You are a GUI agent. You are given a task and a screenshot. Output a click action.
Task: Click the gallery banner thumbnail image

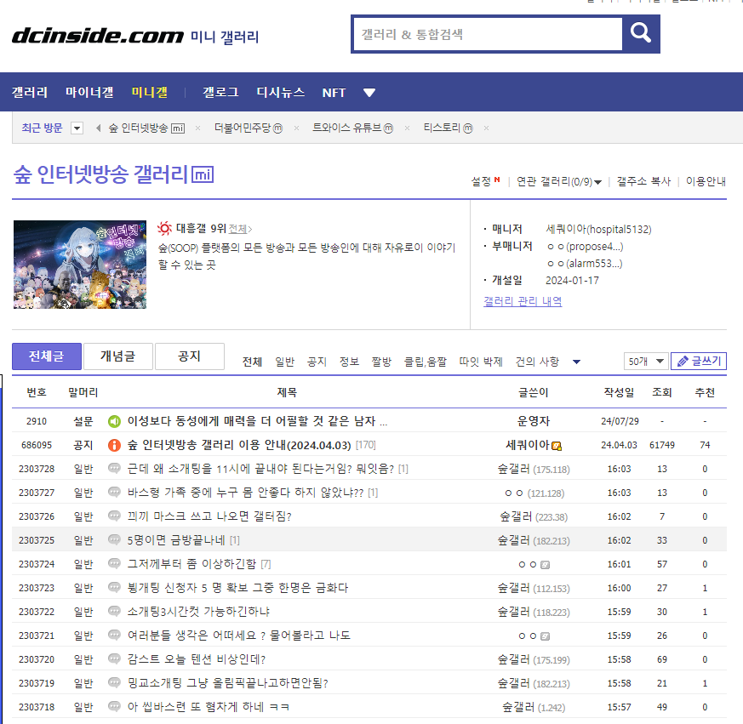click(79, 265)
